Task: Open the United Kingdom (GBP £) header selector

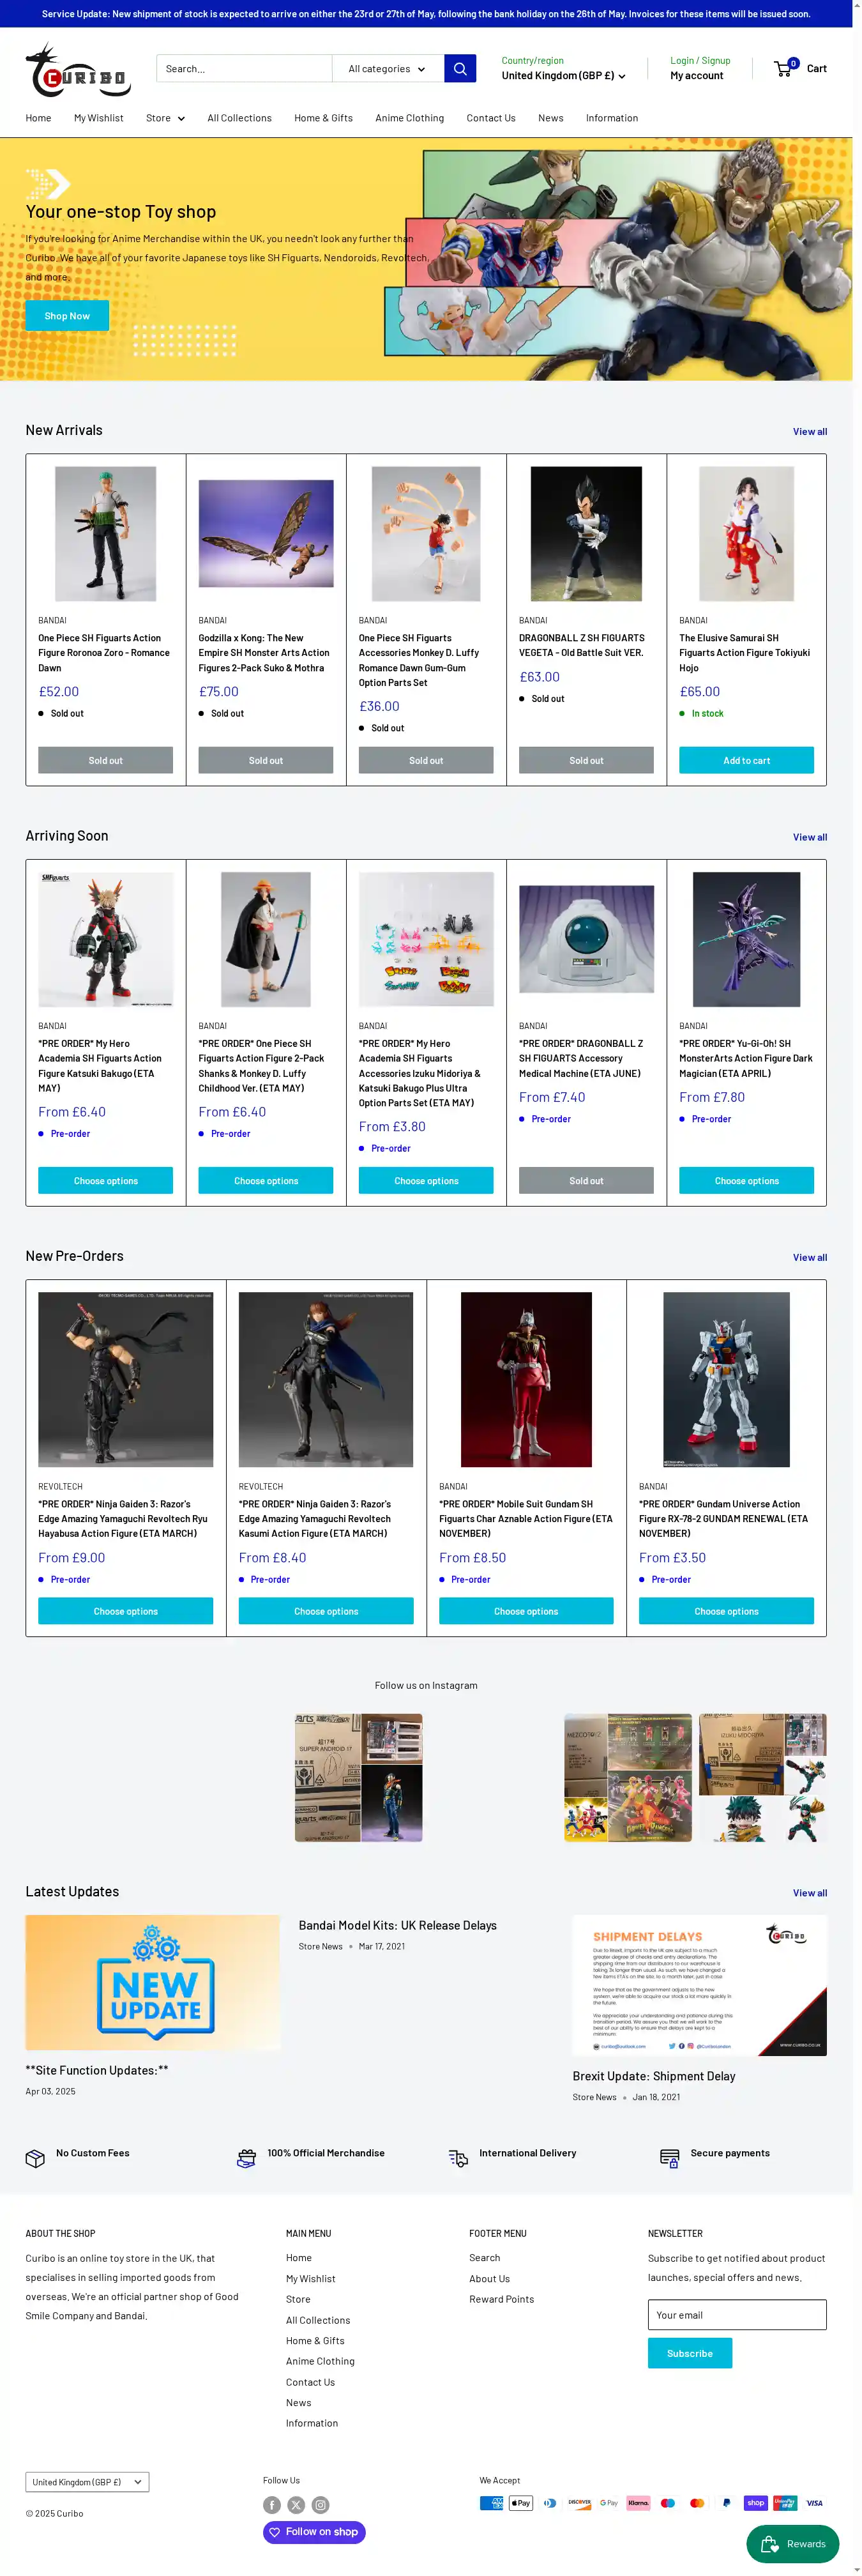Action: coord(563,76)
